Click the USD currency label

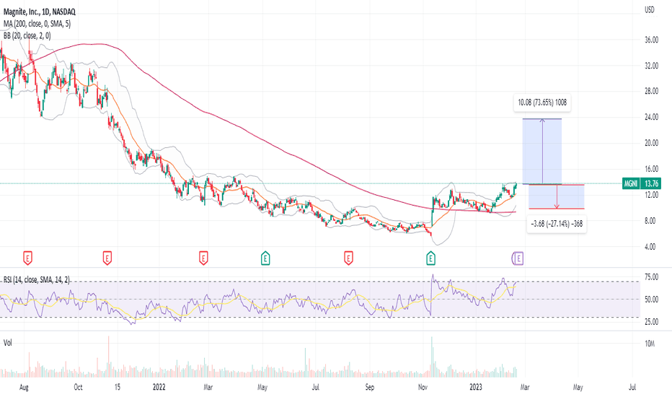[650, 9]
